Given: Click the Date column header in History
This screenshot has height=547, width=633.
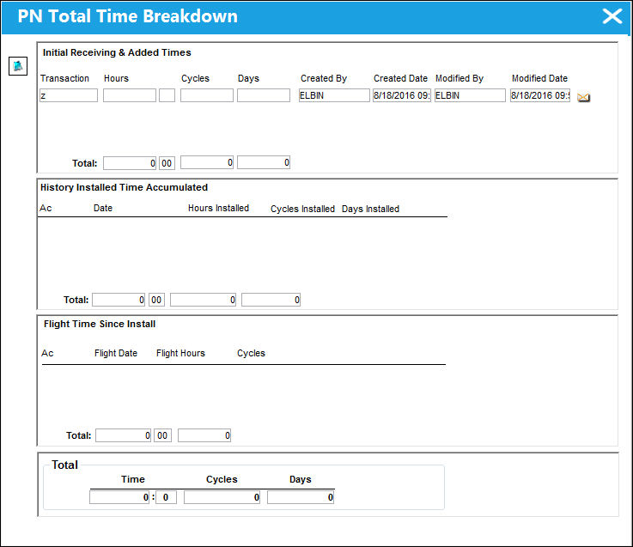Looking at the screenshot, I should tap(103, 209).
